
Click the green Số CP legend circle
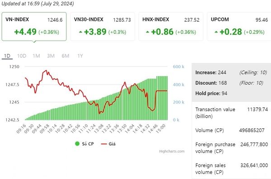coord(77,144)
